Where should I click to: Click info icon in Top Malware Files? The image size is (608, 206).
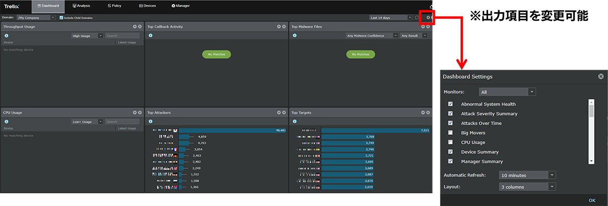(x=295, y=36)
